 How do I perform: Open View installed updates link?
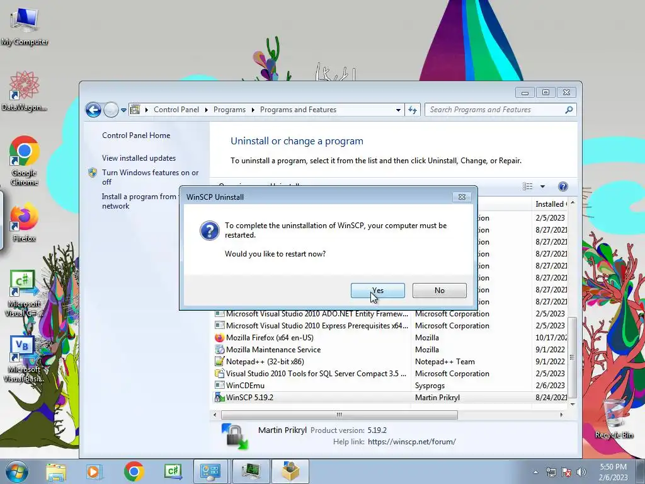click(x=139, y=158)
